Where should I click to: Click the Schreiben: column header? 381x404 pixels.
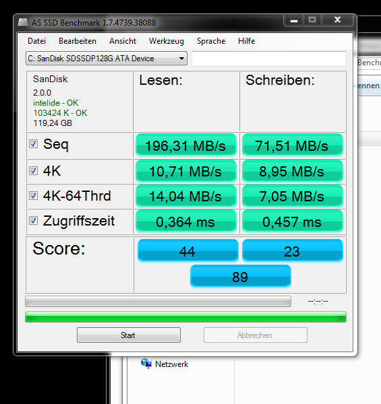(x=280, y=80)
